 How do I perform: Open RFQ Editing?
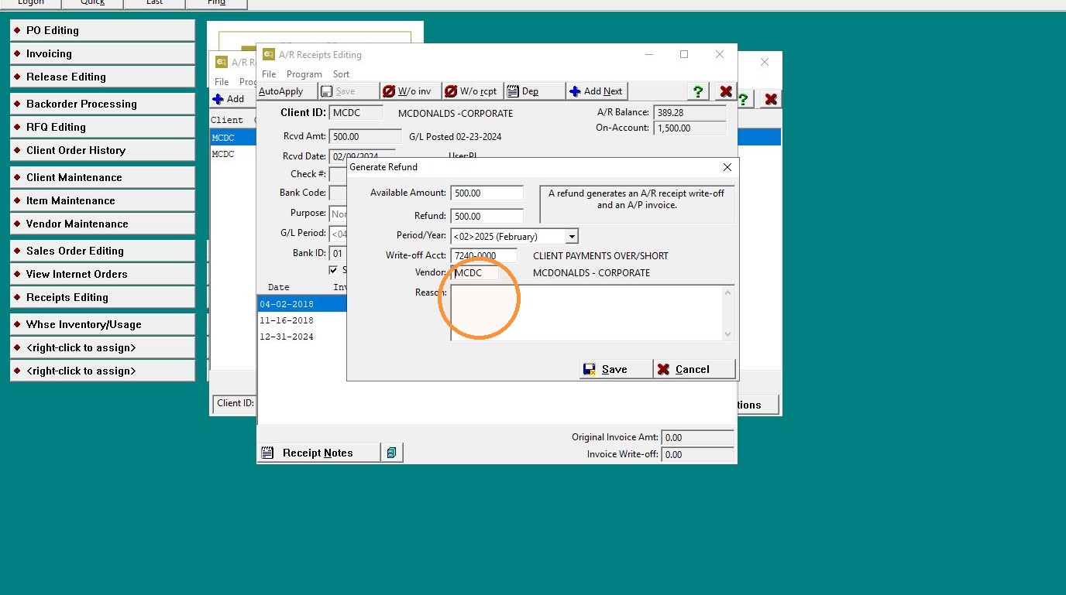click(x=102, y=127)
